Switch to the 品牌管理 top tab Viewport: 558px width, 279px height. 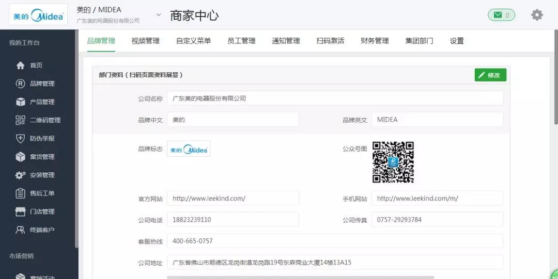coord(101,41)
